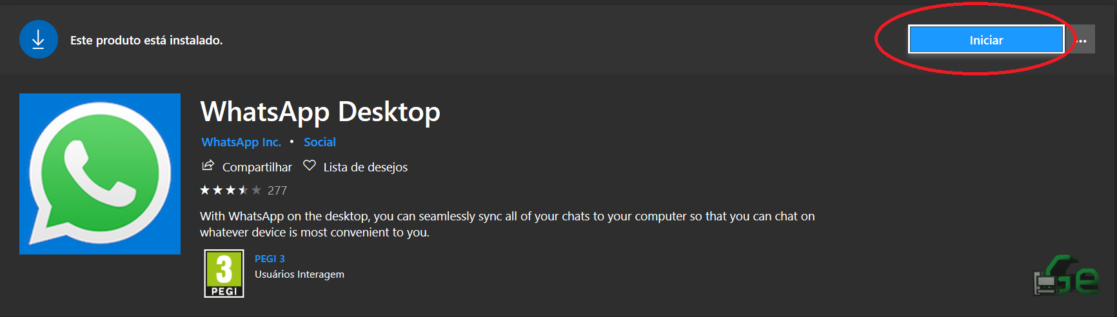Image resolution: width=1117 pixels, height=317 pixels.
Task: Click the empty fifth rating star
Action: point(256,190)
